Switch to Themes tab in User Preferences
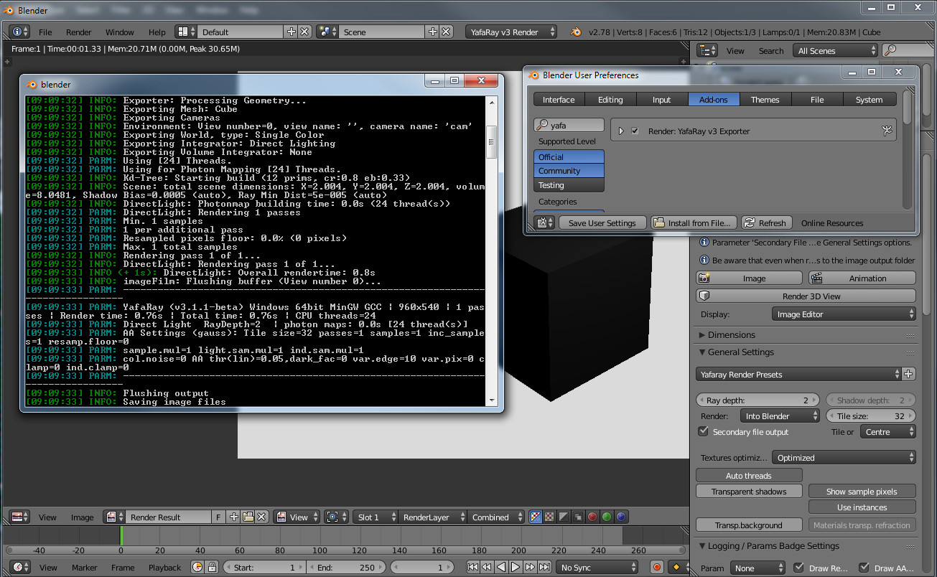This screenshot has width=937, height=577. coord(765,99)
